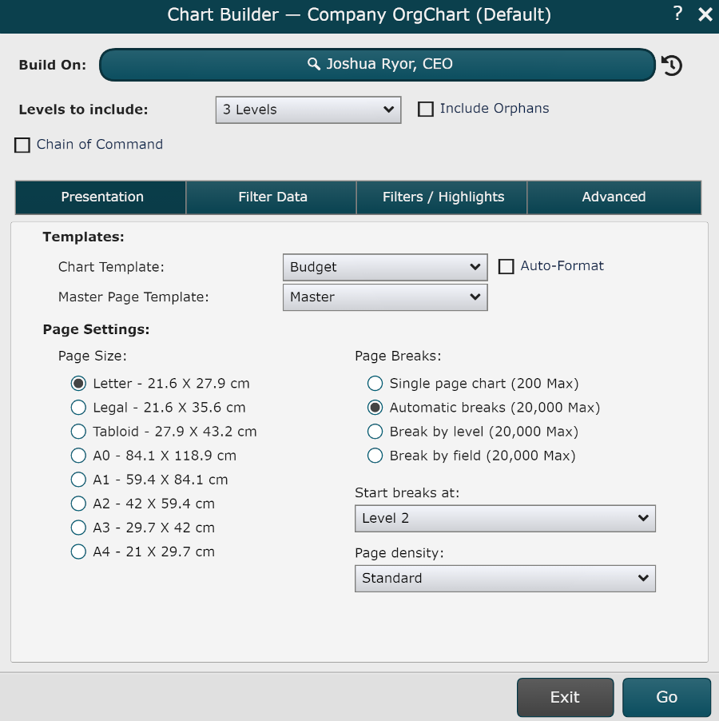Select A4 page size radio button

click(78, 552)
